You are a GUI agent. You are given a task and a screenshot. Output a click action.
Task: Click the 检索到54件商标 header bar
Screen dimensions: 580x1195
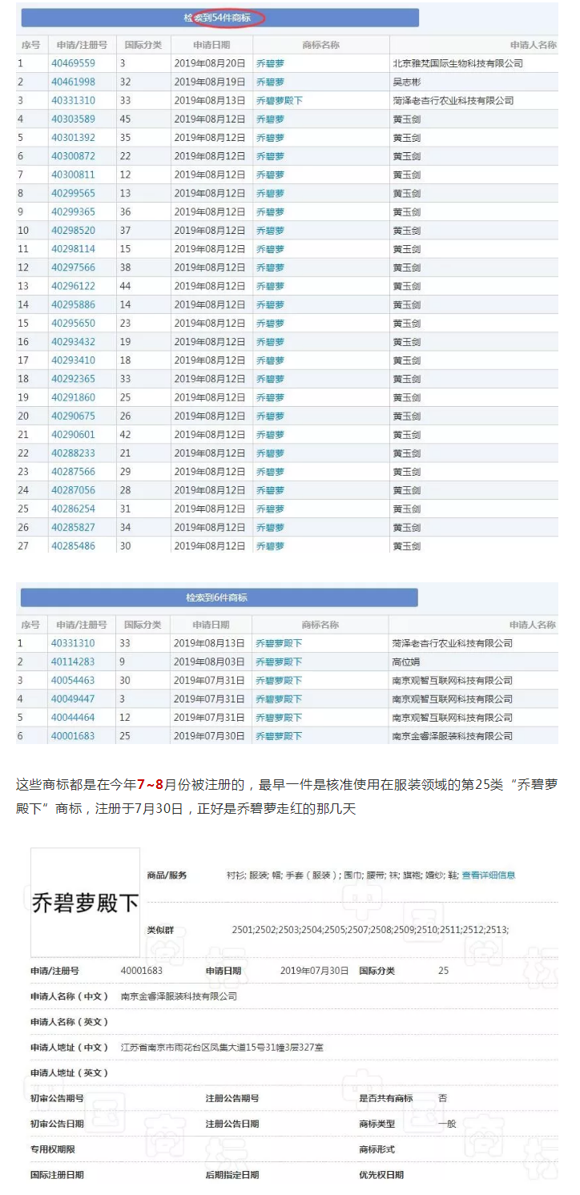point(220,18)
